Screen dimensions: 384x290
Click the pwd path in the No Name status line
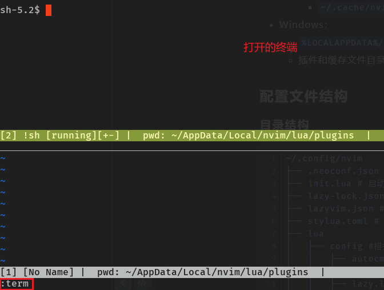coord(217,272)
